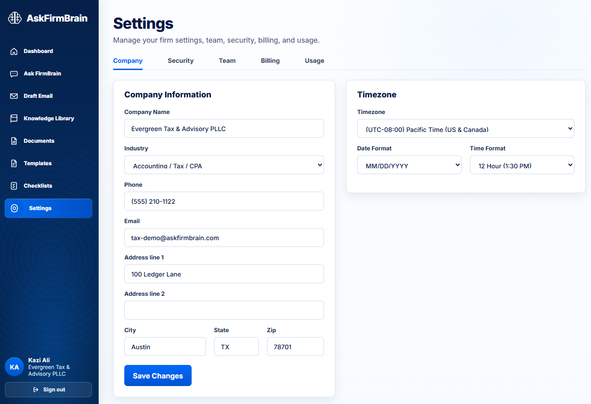Open the Templates section
The image size is (591, 404).
[48, 163]
